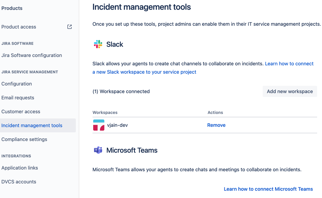Click the Actions column header
322x198 pixels.
(x=215, y=112)
